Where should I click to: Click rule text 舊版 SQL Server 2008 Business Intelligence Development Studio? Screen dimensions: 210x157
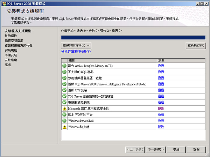click(107, 84)
